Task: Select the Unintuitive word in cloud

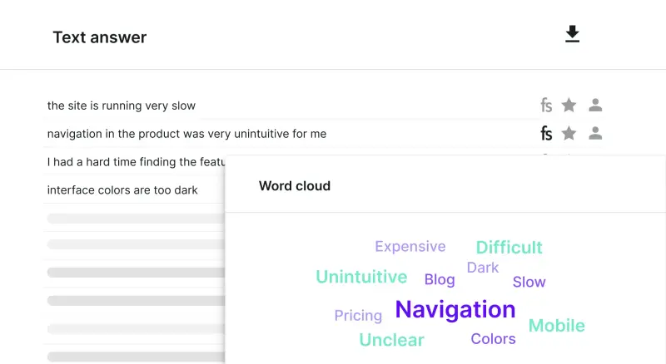Action: pyautogui.click(x=361, y=277)
